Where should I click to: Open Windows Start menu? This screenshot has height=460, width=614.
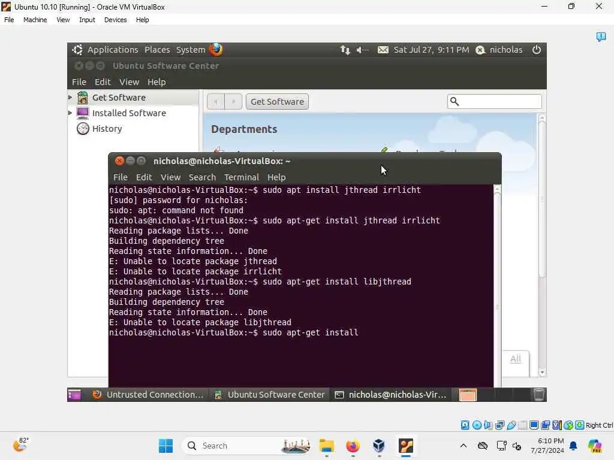coord(165,446)
